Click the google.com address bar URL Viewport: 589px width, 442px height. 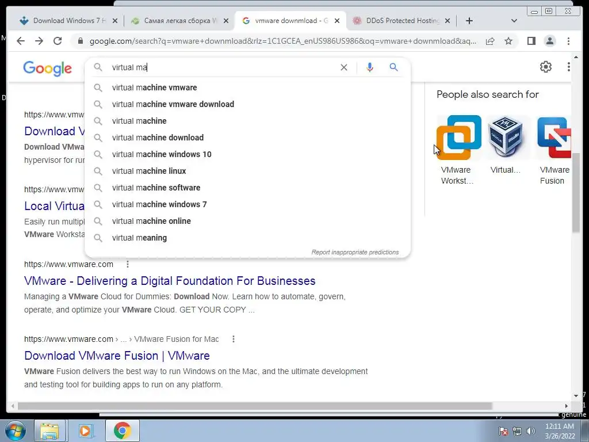[x=282, y=41]
